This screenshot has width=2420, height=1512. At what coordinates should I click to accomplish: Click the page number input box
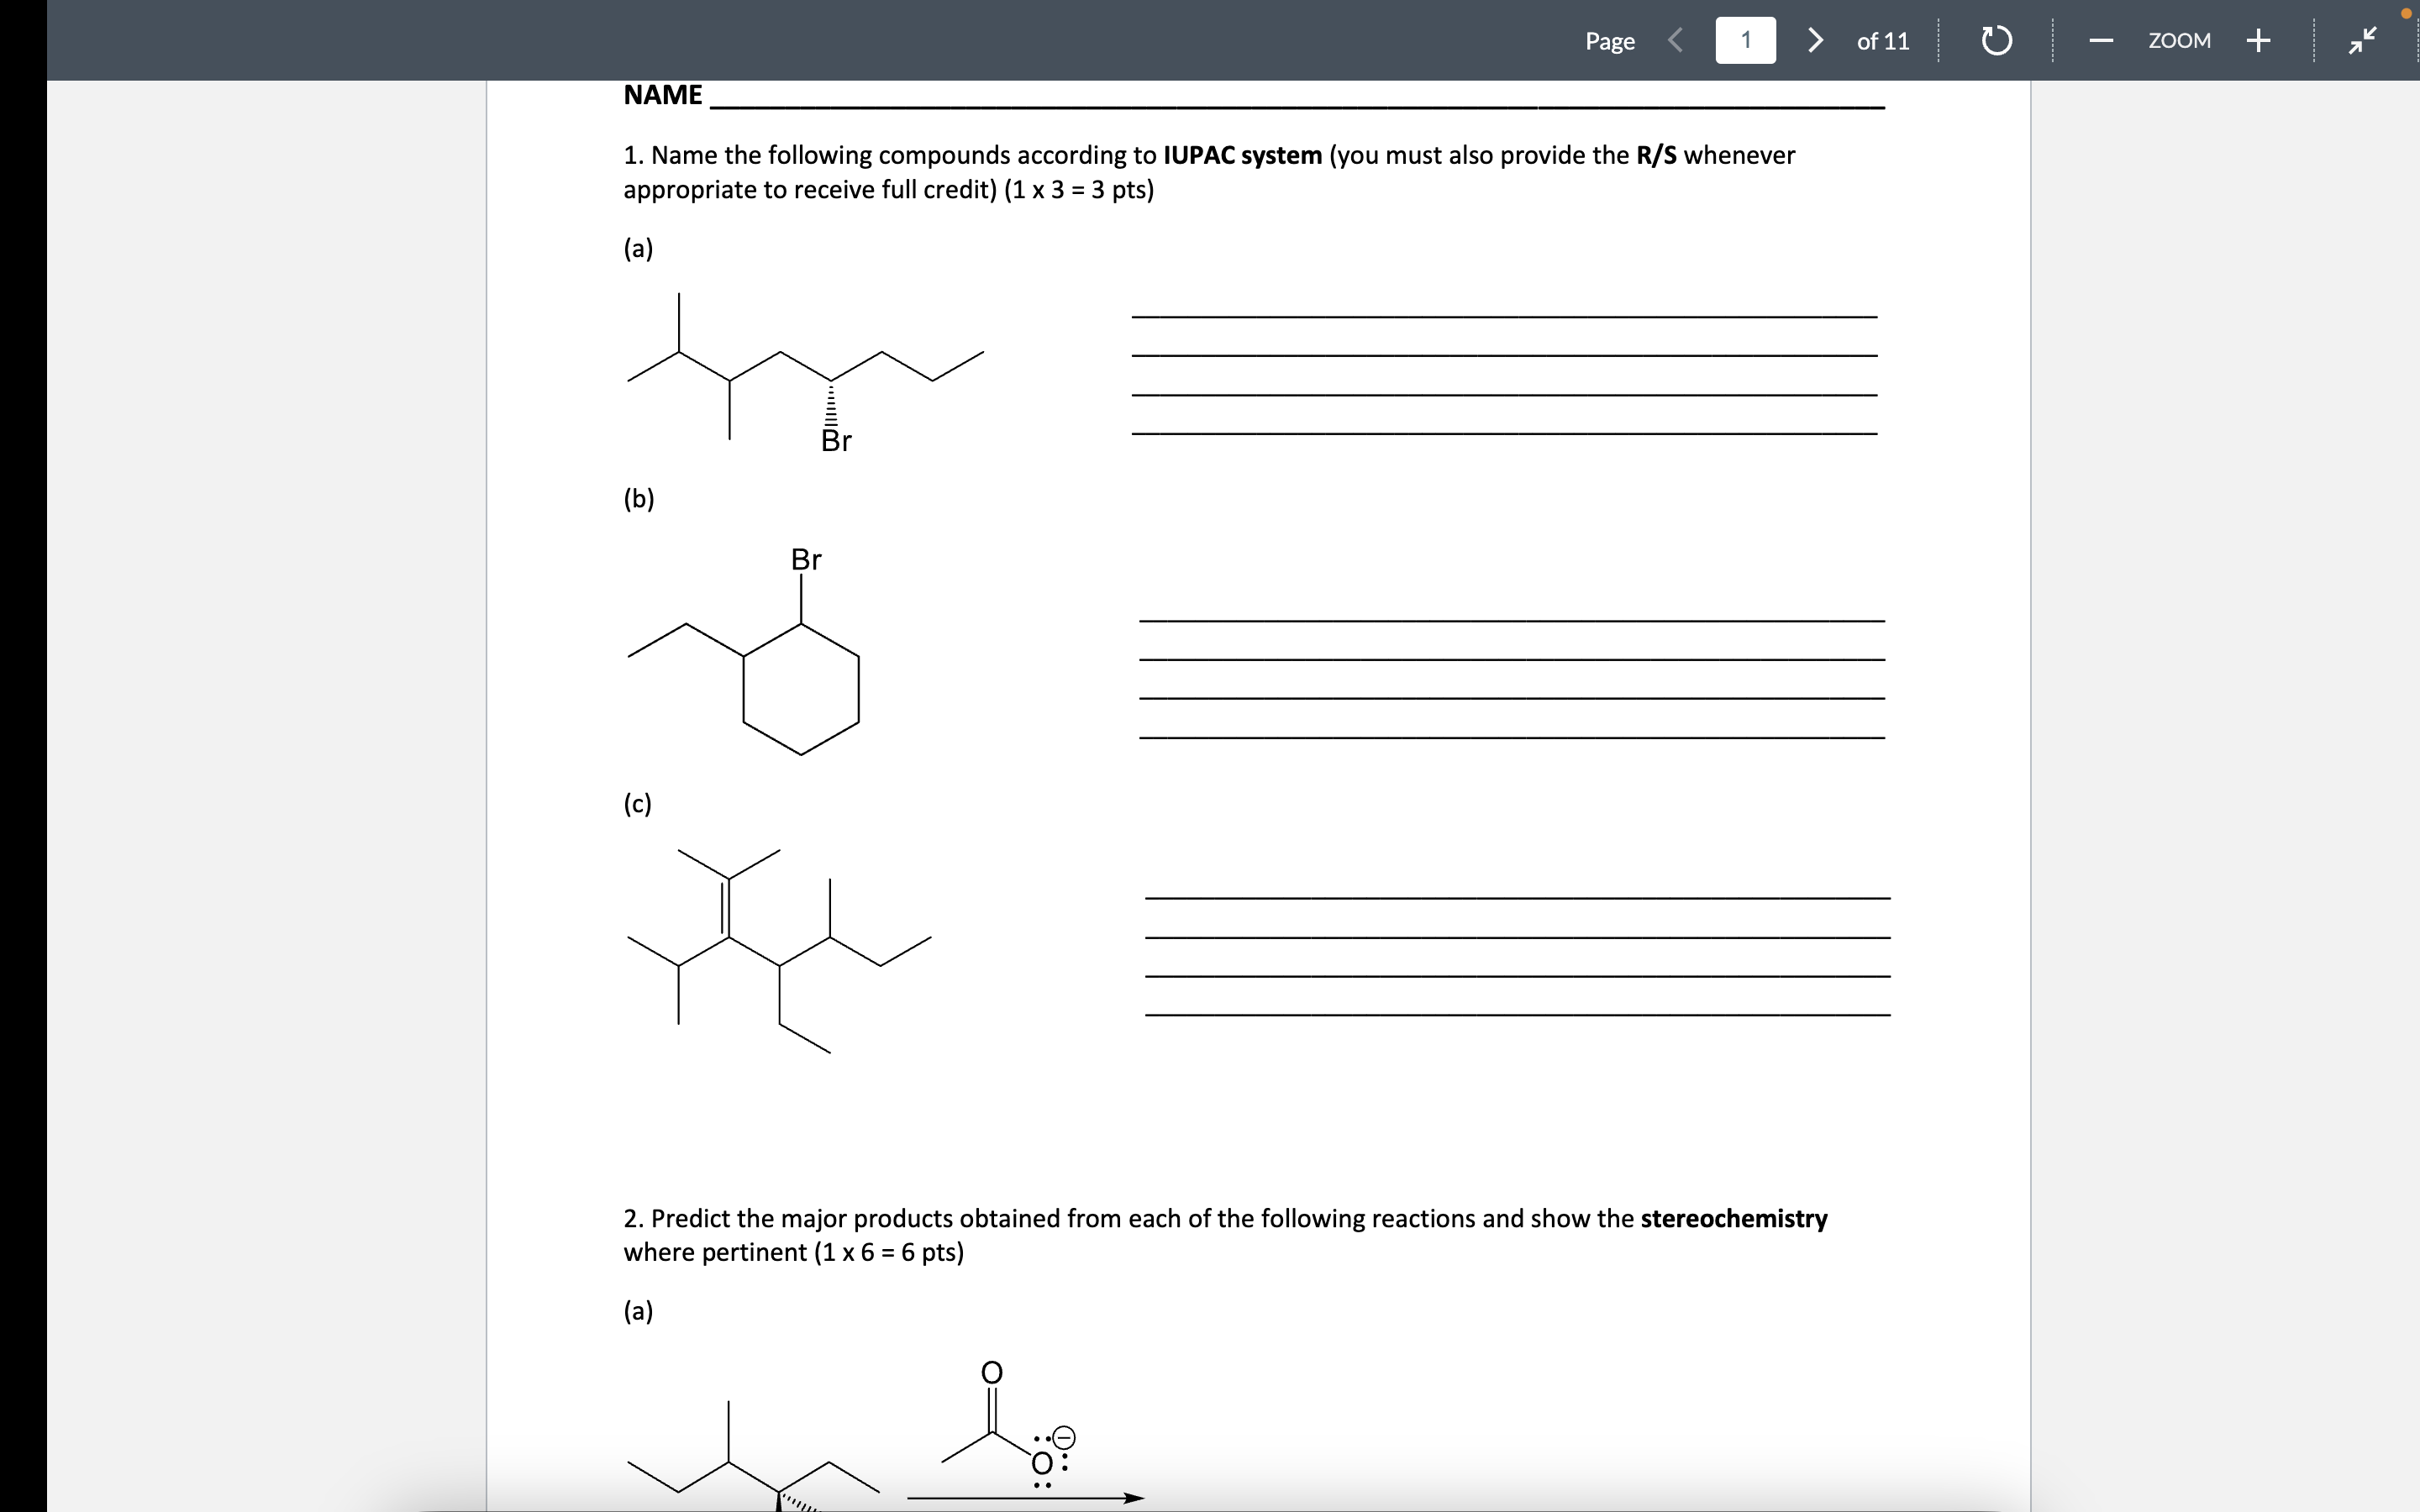[x=1745, y=40]
